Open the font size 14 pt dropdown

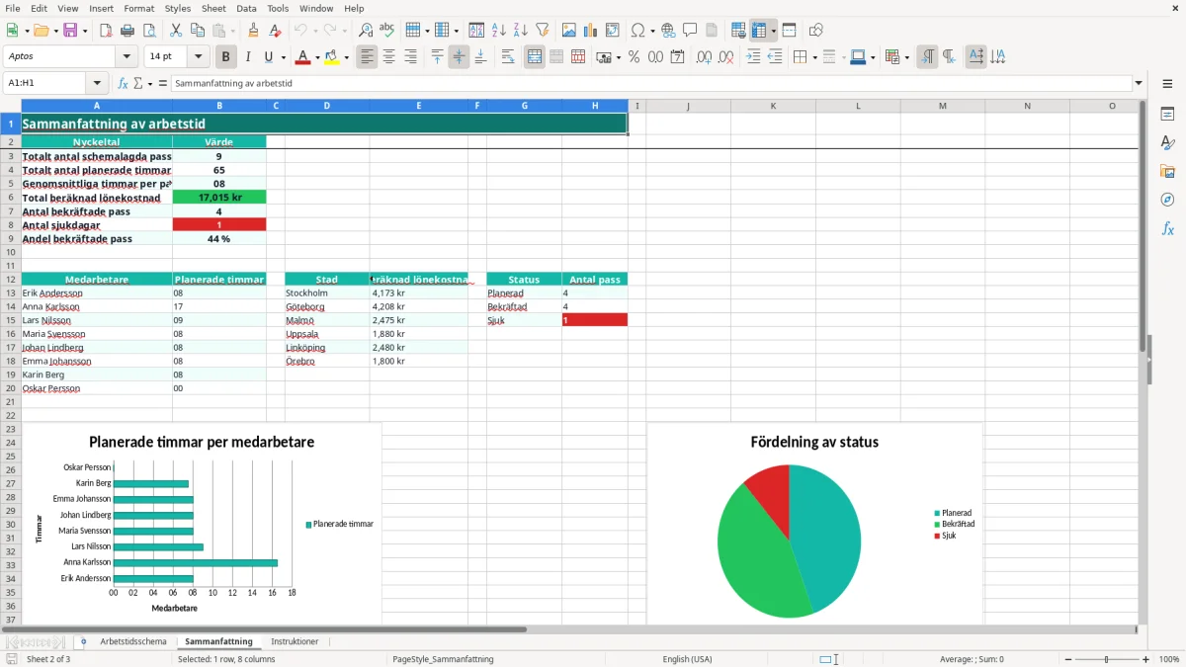tap(198, 57)
